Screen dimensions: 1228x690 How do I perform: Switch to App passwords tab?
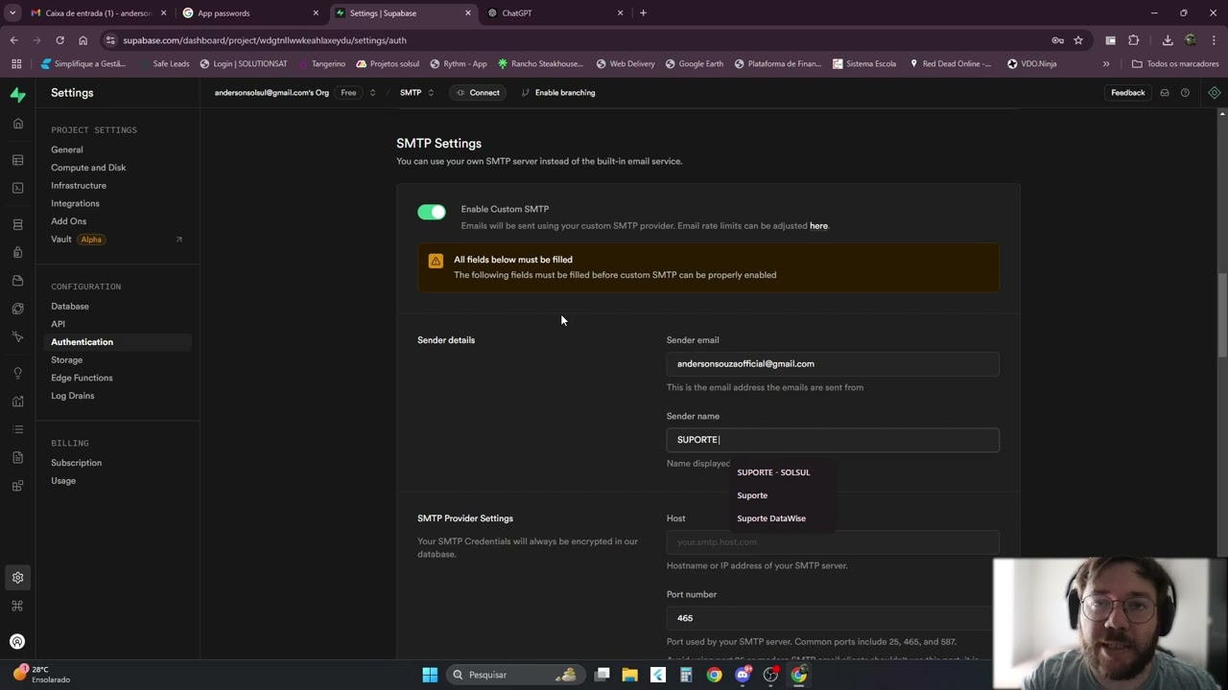click(x=251, y=13)
